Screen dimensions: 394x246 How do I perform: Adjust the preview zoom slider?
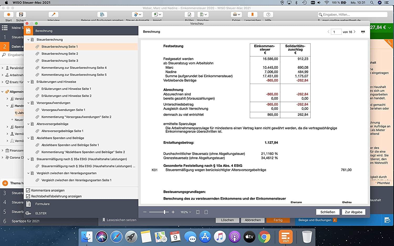(x=165, y=212)
